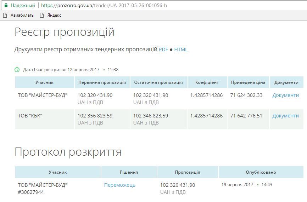Screen dimensions: 307x202
Task: Click the Рішення column header
Action: tap(129, 172)
